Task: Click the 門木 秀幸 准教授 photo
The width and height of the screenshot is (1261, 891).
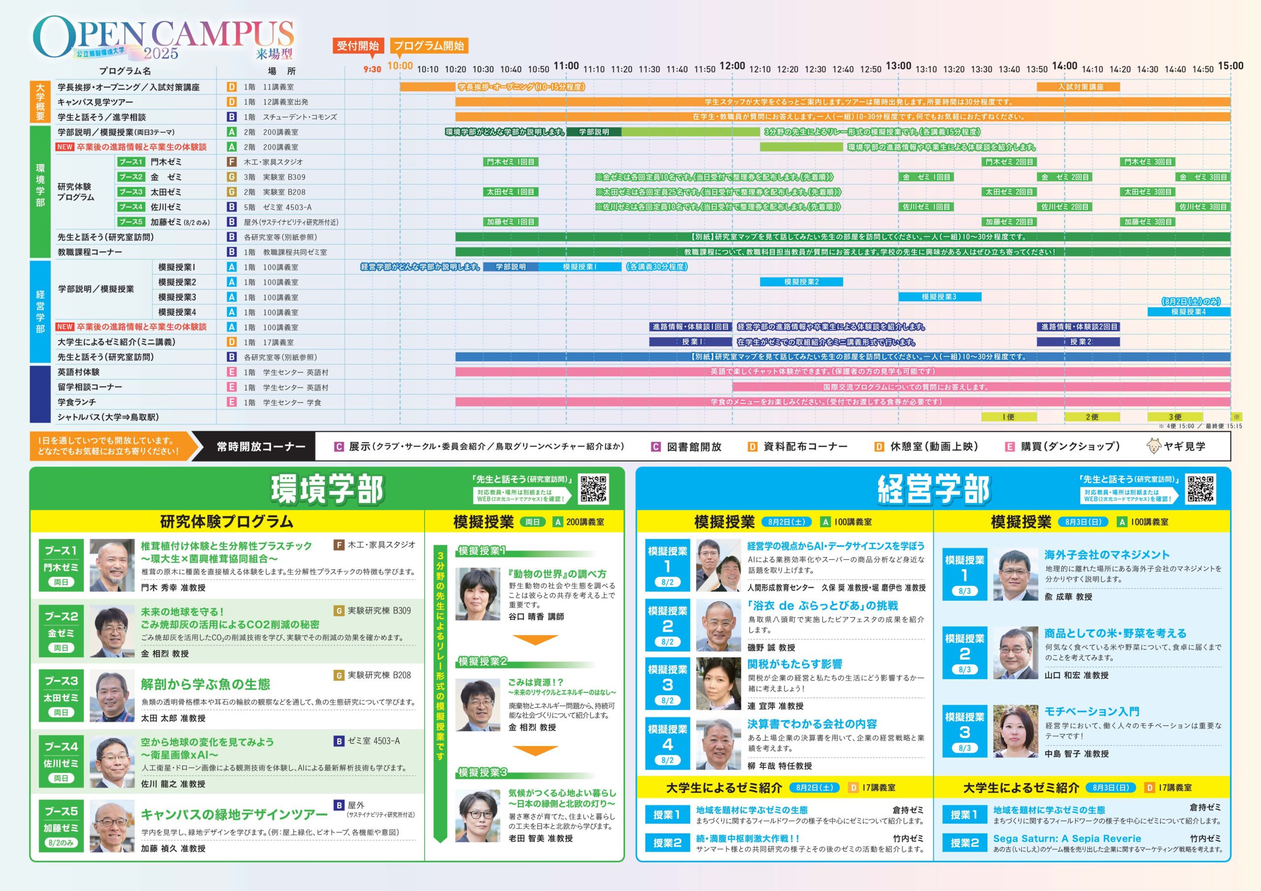Action: [112, 565]
